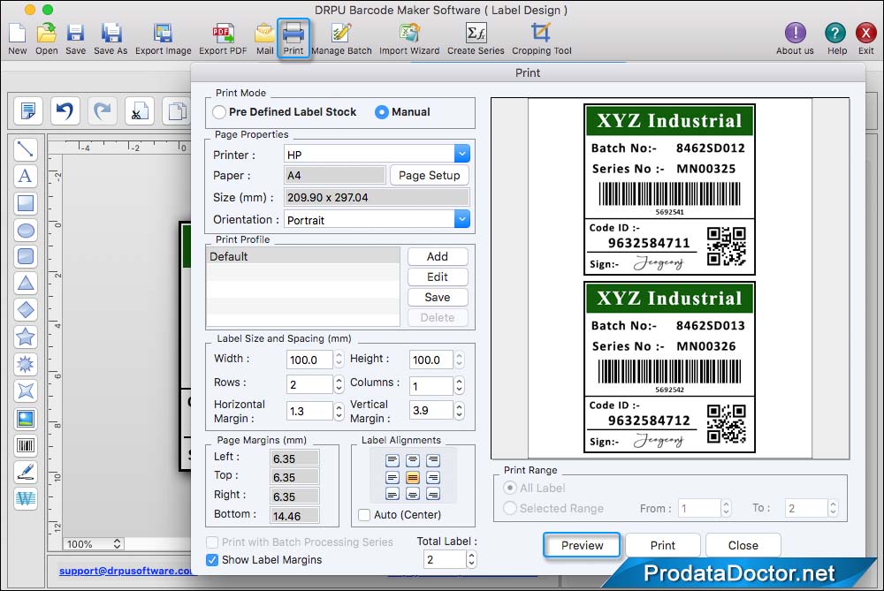
Task: Click the Print toolbar icon
Action: click(293, 37)
